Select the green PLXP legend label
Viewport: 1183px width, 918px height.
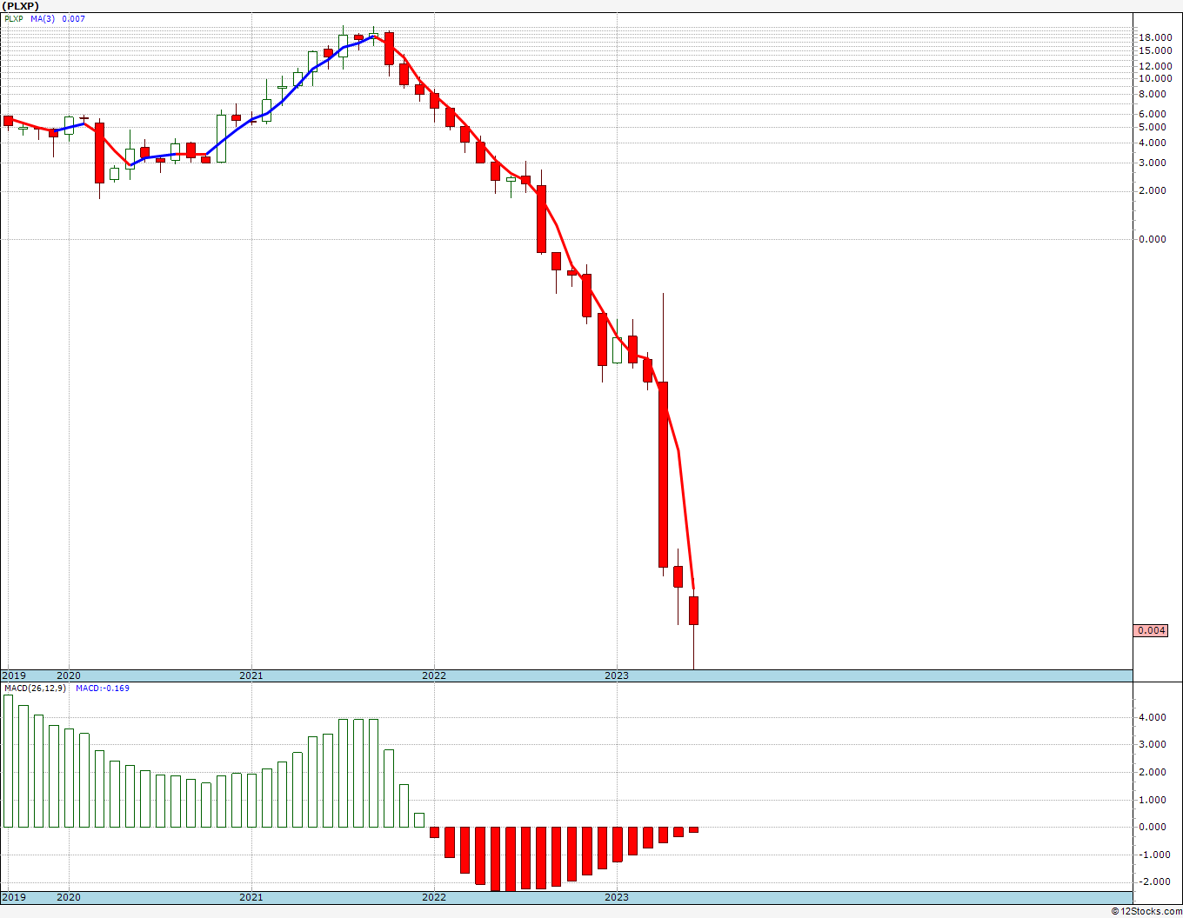(x=14, y=18)
